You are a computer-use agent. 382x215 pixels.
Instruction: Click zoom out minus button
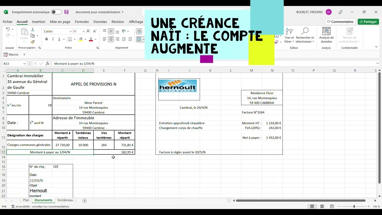(x=339, y=207)
